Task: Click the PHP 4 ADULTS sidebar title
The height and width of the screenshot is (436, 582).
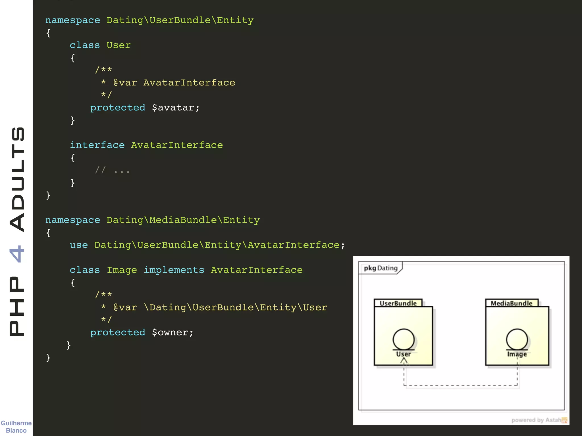Action: point(16,231)
